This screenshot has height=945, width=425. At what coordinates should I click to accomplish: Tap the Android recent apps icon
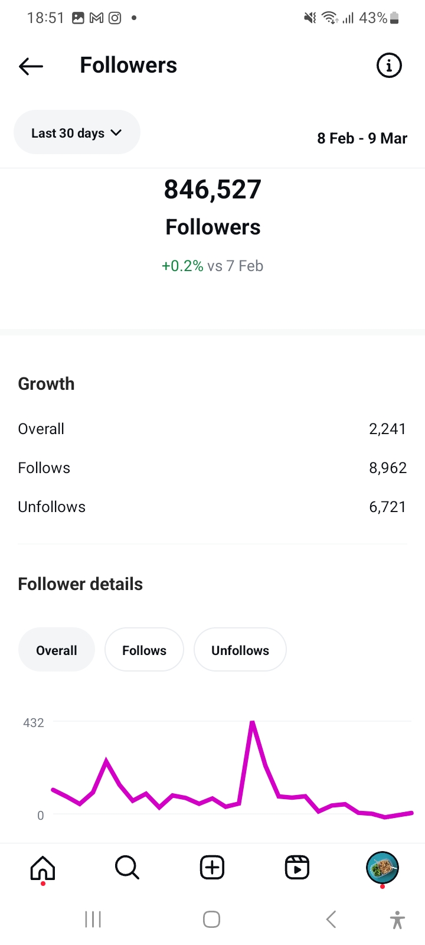(x=93, y=919)
